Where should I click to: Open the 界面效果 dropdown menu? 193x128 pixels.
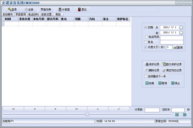click(x=47, y=9)
